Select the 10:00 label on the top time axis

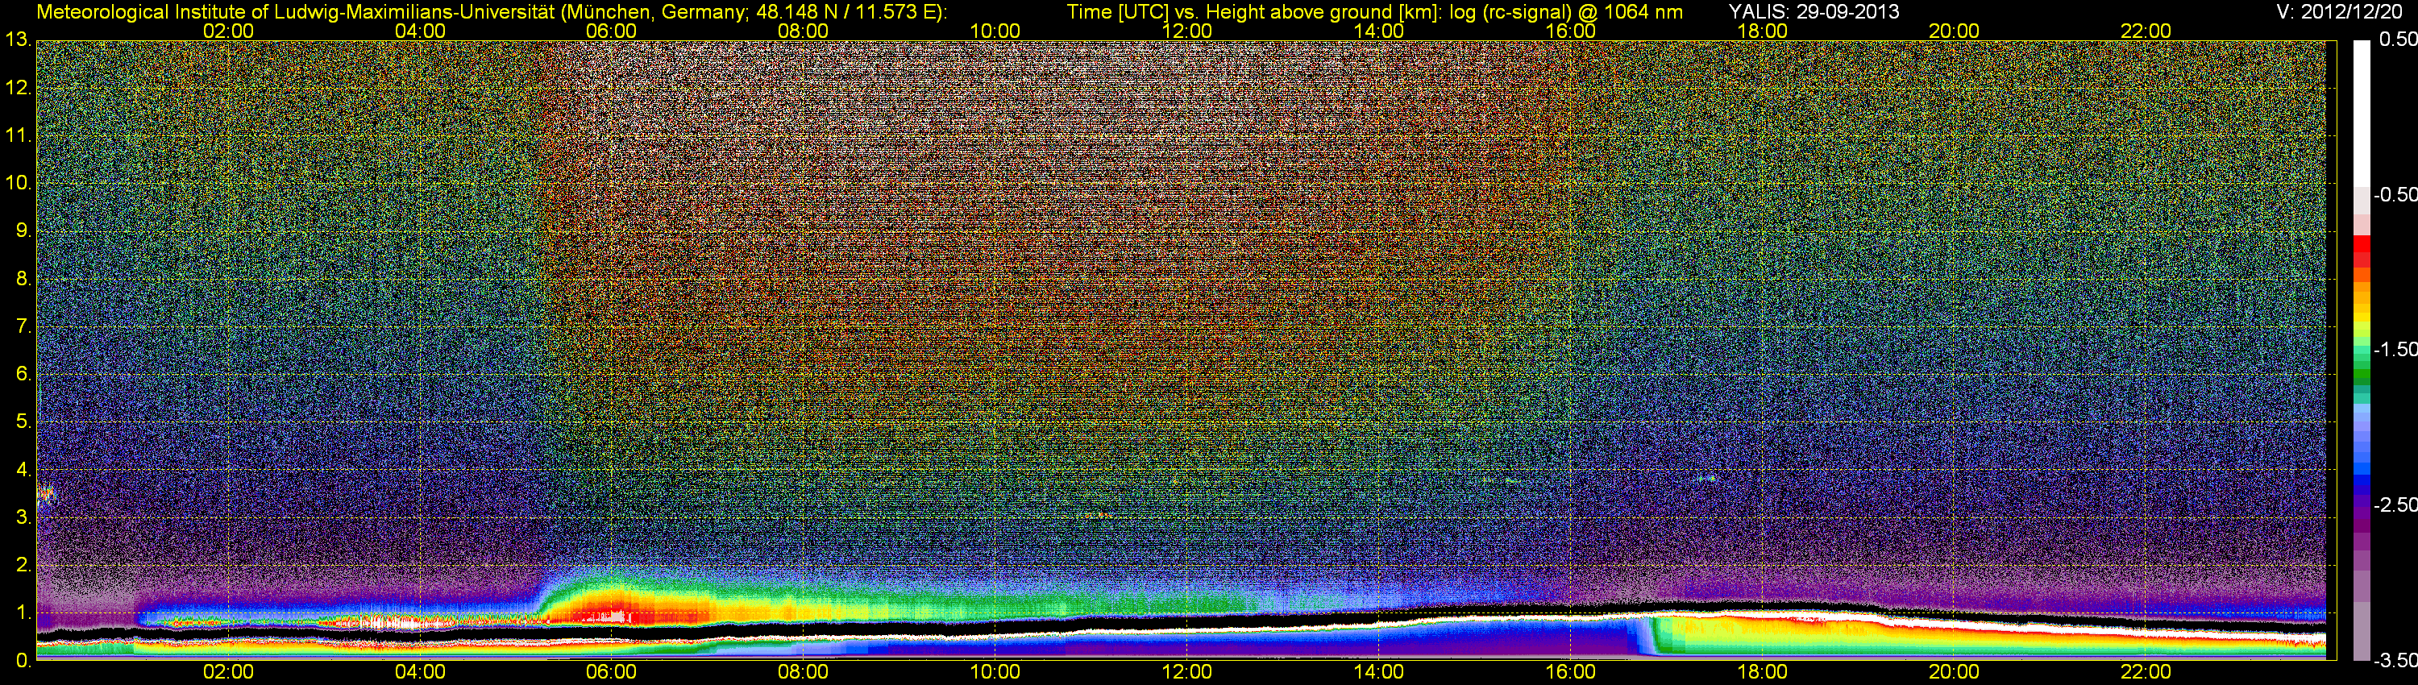coord(995,31)
